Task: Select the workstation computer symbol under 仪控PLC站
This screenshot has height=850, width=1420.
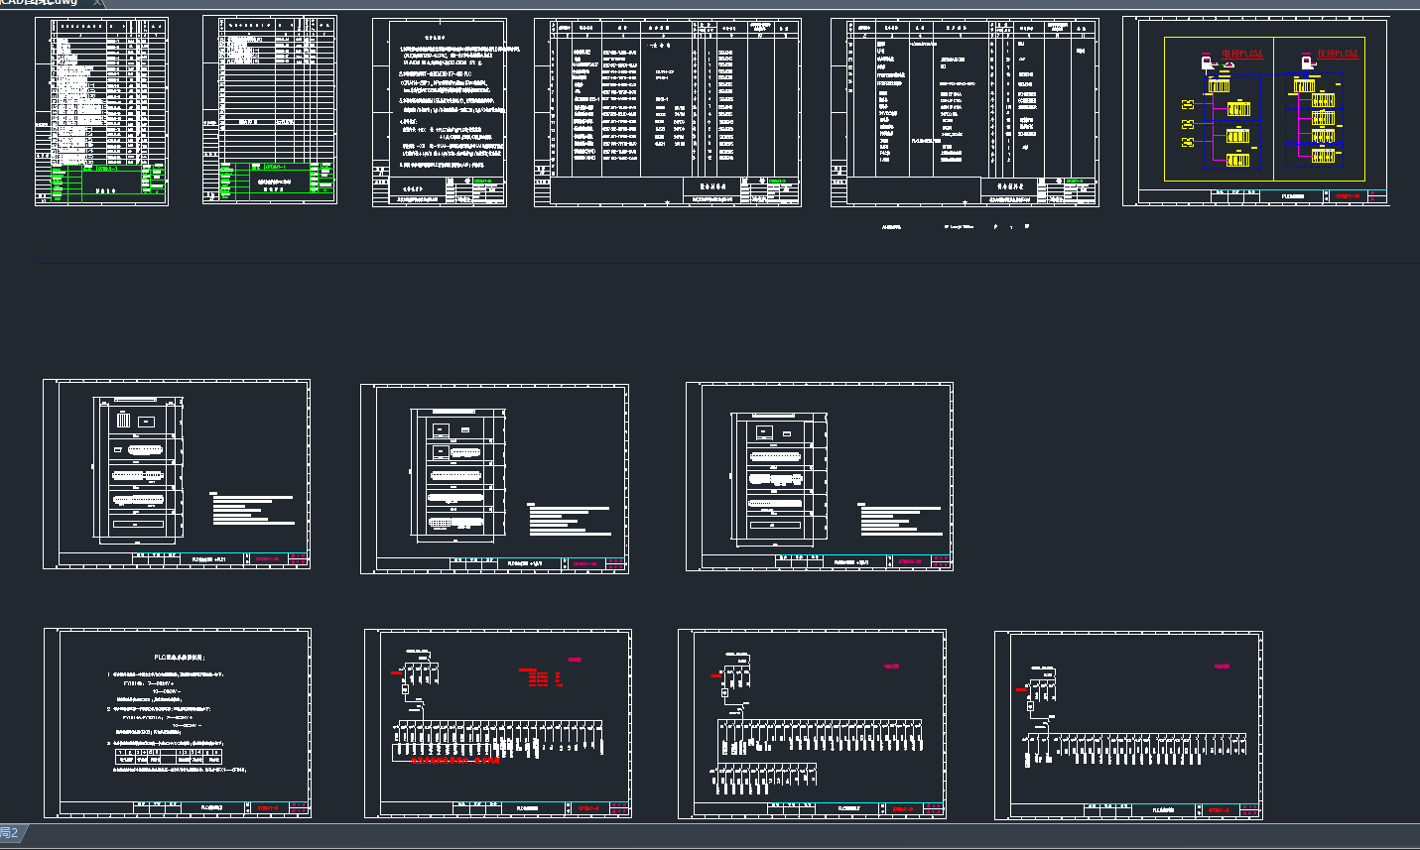Action: [1308, 63]
